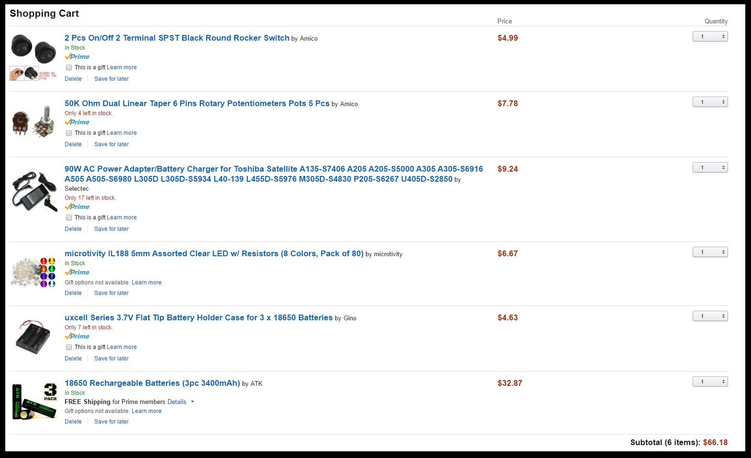Click Learn more for microtivity gift options
The height and width of the screenshot is (458, 751).
(146, 283)
